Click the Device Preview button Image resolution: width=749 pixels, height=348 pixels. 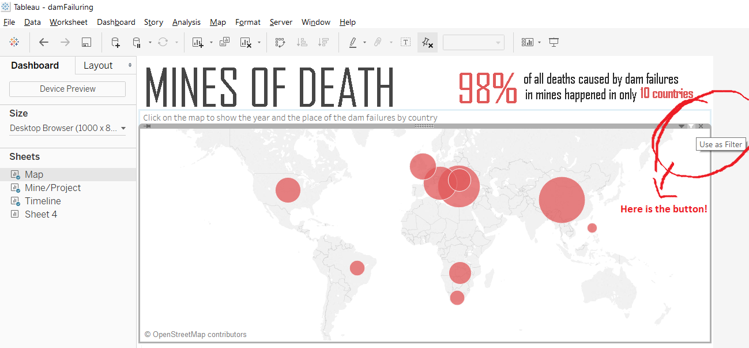pyautogui.click(x=67, y=89)
